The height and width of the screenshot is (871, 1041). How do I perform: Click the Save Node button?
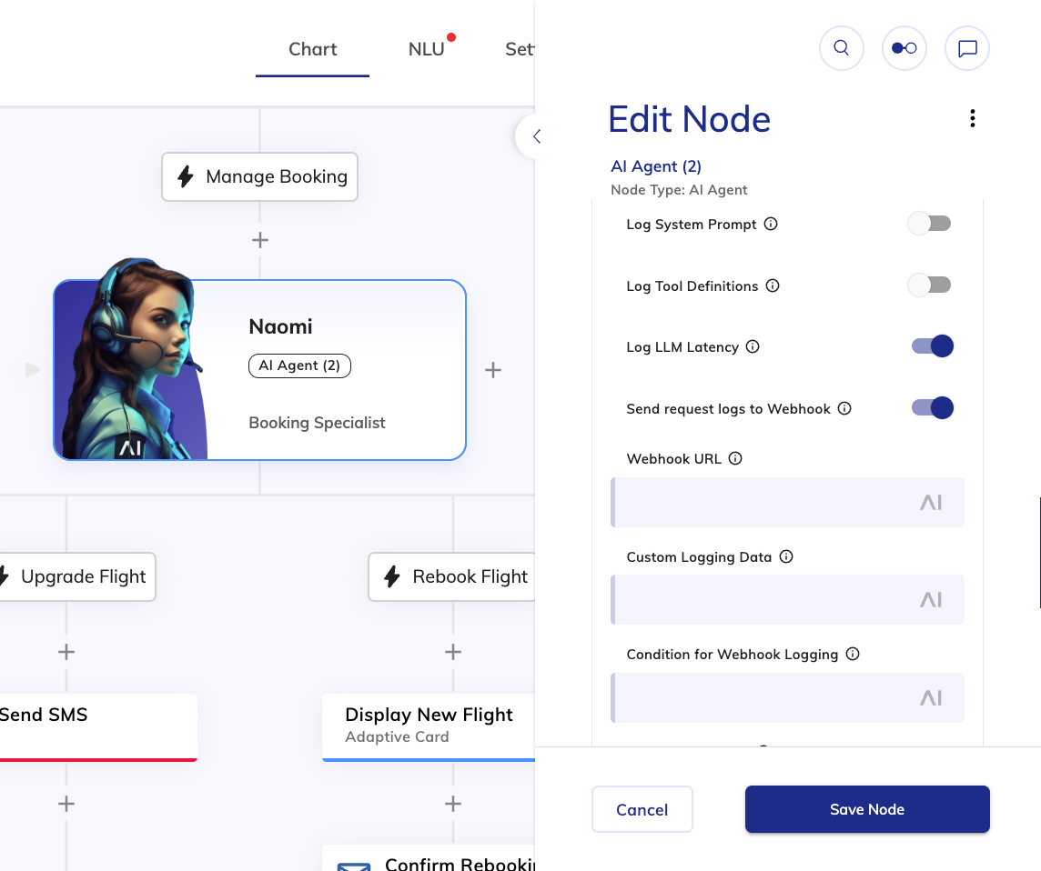point(866,809)
